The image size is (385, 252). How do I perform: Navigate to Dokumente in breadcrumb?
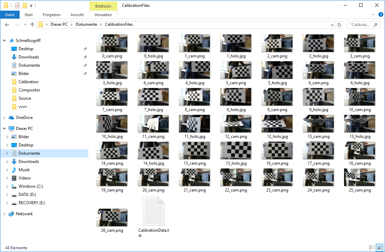point(86,24)
